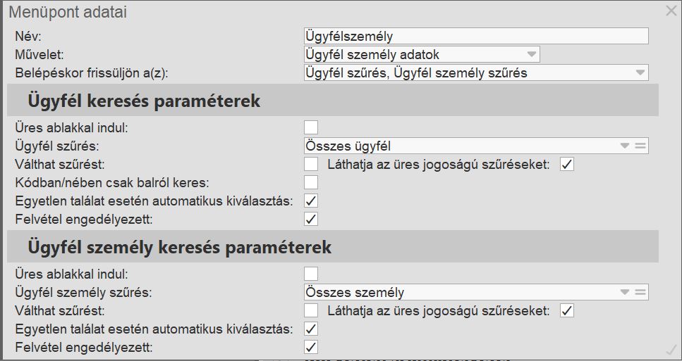
Task: Click the Név input field
Action: click(x=475, y=36)
